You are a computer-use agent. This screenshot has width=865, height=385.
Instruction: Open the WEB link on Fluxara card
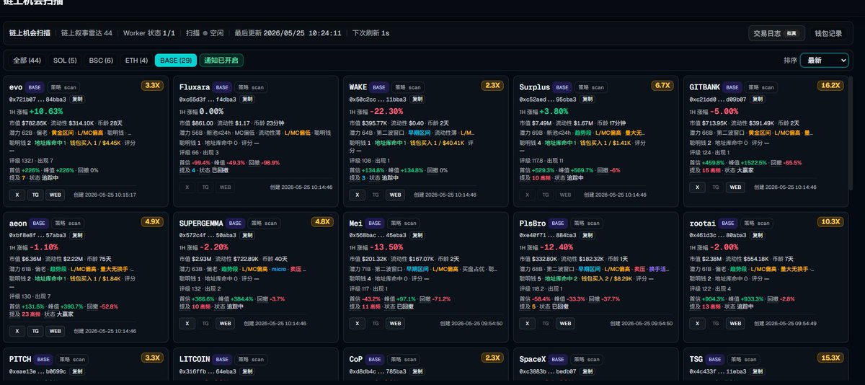tap(226, 187)
